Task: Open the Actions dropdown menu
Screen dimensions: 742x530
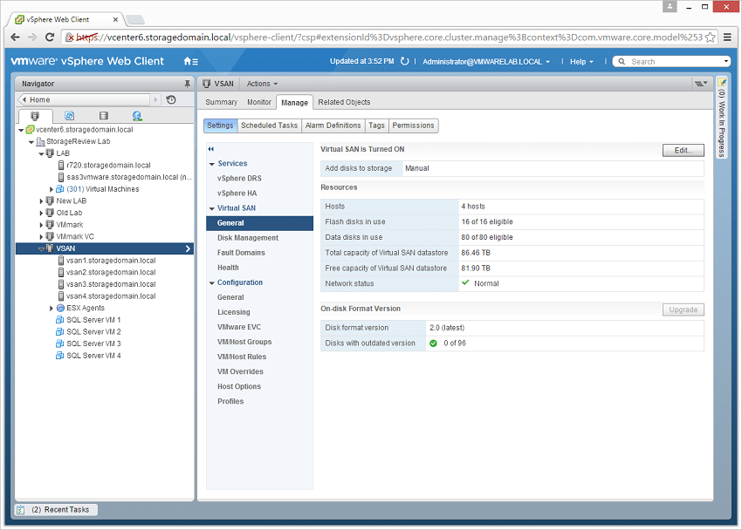Action: [x=262, y=84]
